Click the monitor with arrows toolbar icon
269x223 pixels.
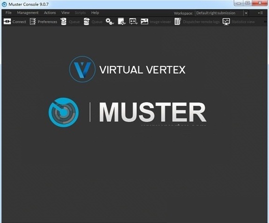pyautogui.click(x=133, y=21)
